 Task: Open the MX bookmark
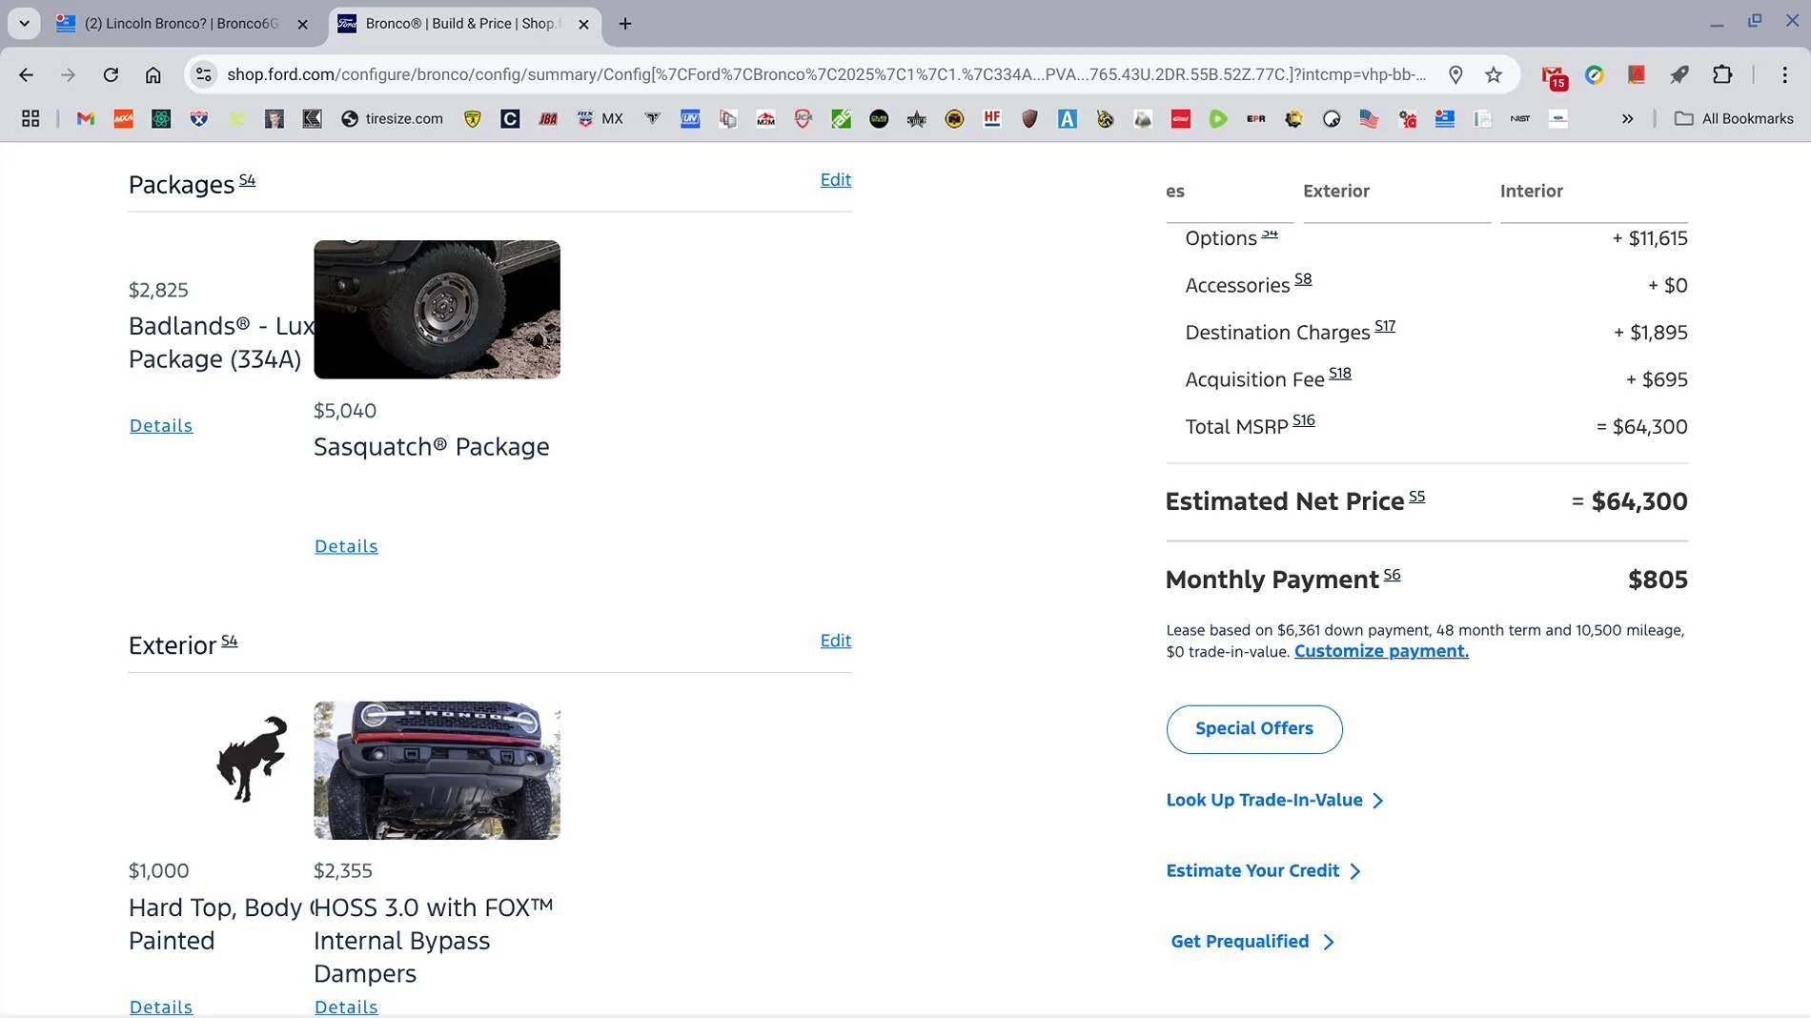tap(600, 118)
